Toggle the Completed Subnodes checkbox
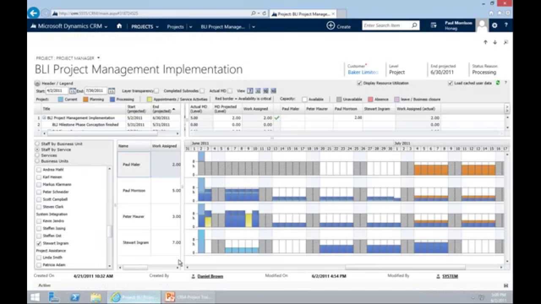541x304 pixels. (x=202, y=91)
